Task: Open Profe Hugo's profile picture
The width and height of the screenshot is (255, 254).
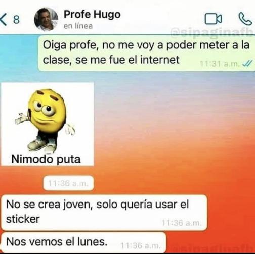Action: tap(46, 20)
